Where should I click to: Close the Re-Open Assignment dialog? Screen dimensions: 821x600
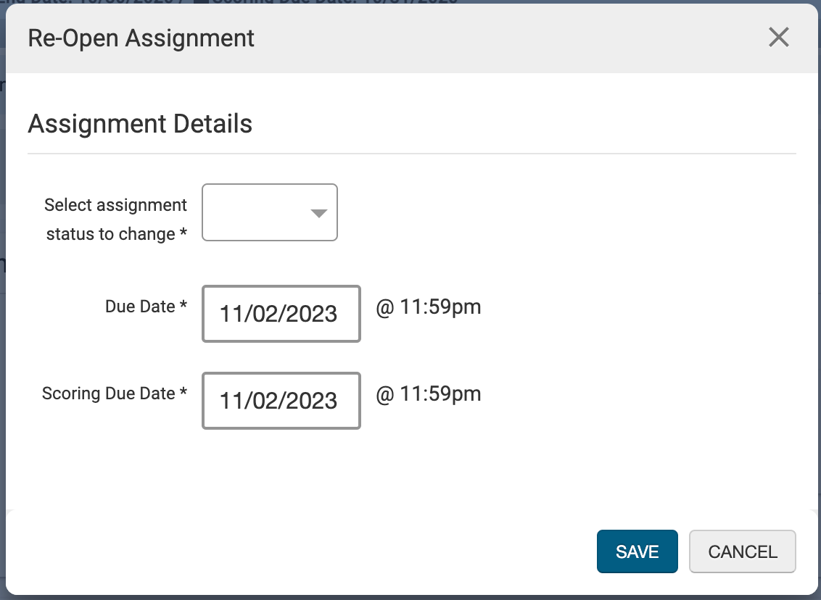point(778,38)
